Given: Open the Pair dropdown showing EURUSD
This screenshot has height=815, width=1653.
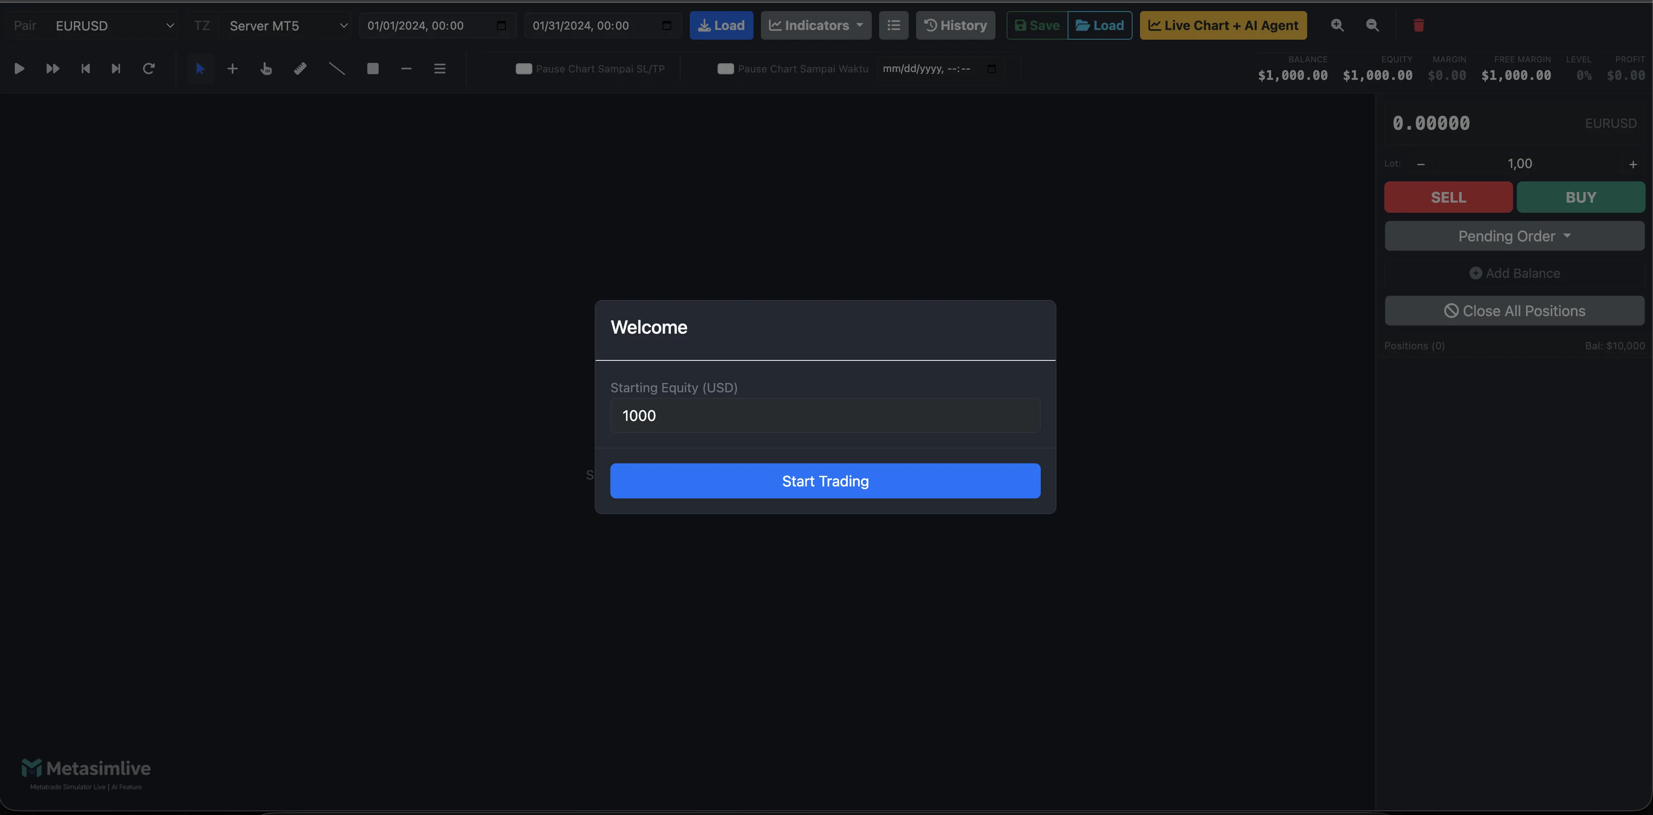Looking at the screenshot, I should pyautogui.click(x=112, y=26).
